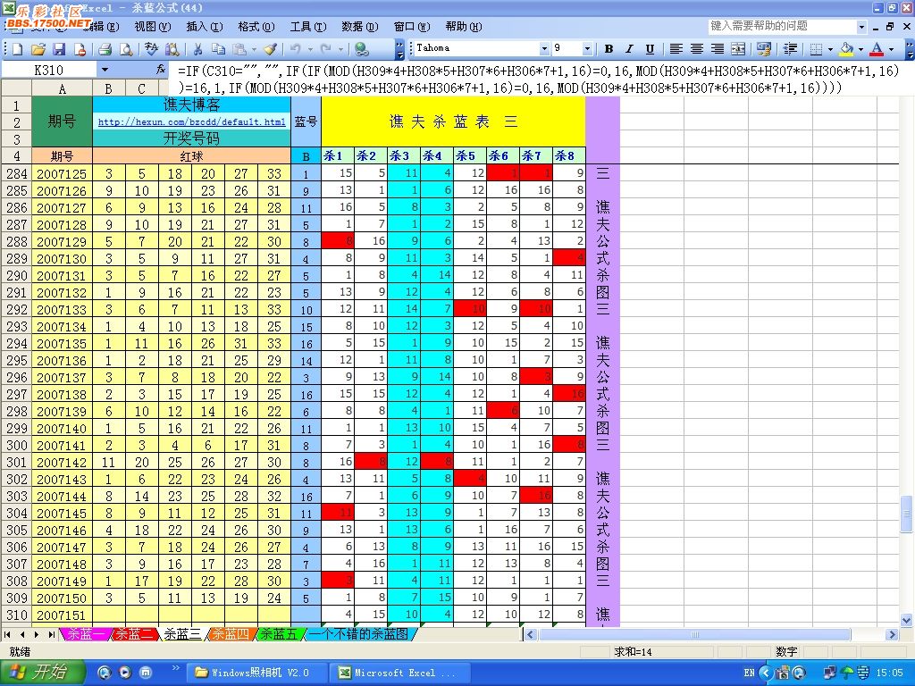Image resolution: width=915 pixels, height=686 pixels.
Task: Click the permission restricted document icon
Action: click(x=80, y=49)
